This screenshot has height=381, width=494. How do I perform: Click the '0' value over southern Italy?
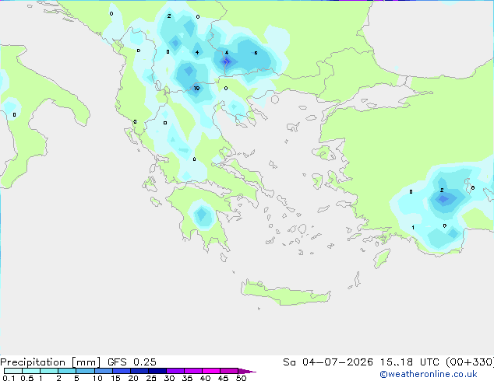click(x=14, y=115)
